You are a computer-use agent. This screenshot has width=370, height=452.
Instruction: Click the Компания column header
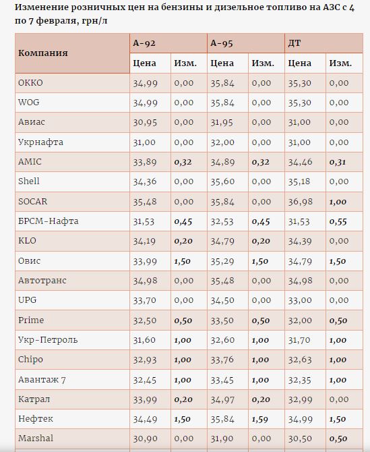click(43, 53)
